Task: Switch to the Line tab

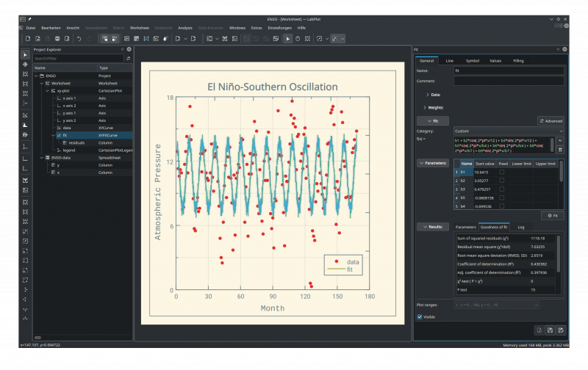Action: [449, 61]
